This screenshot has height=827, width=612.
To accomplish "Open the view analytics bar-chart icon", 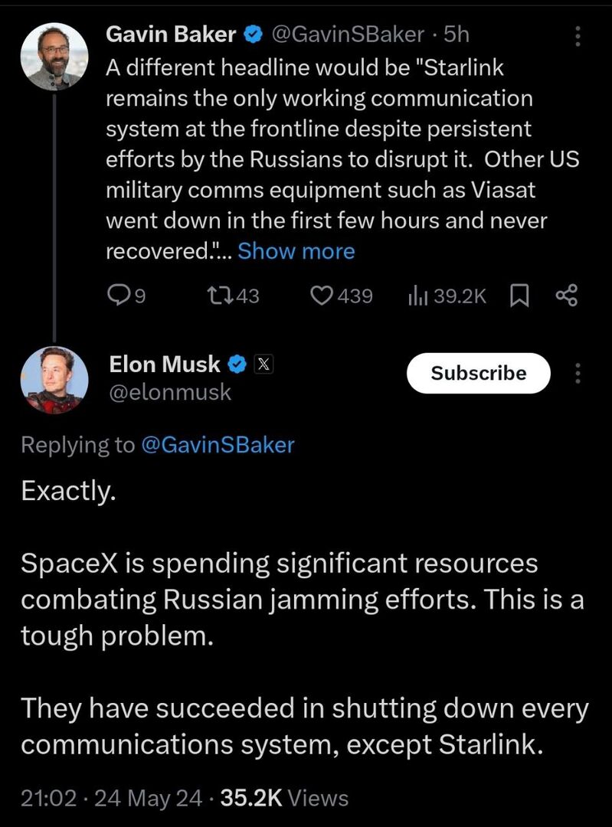I will [x=418, y=296].
